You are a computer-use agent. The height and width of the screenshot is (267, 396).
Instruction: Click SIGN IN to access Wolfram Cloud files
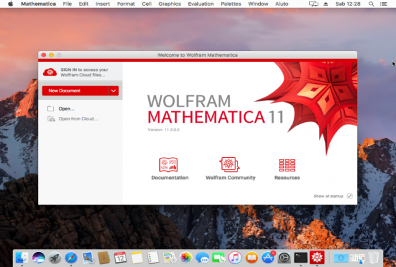[84, 72]
